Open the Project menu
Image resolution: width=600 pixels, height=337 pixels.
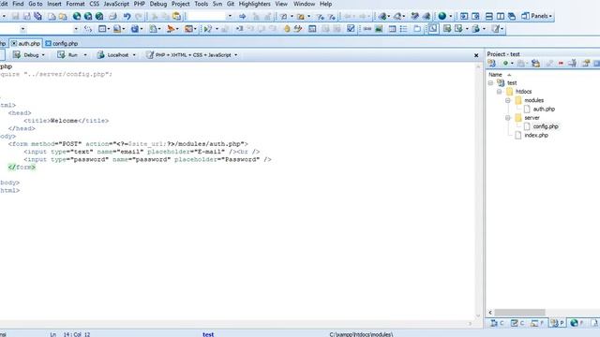tap(181, 4)
